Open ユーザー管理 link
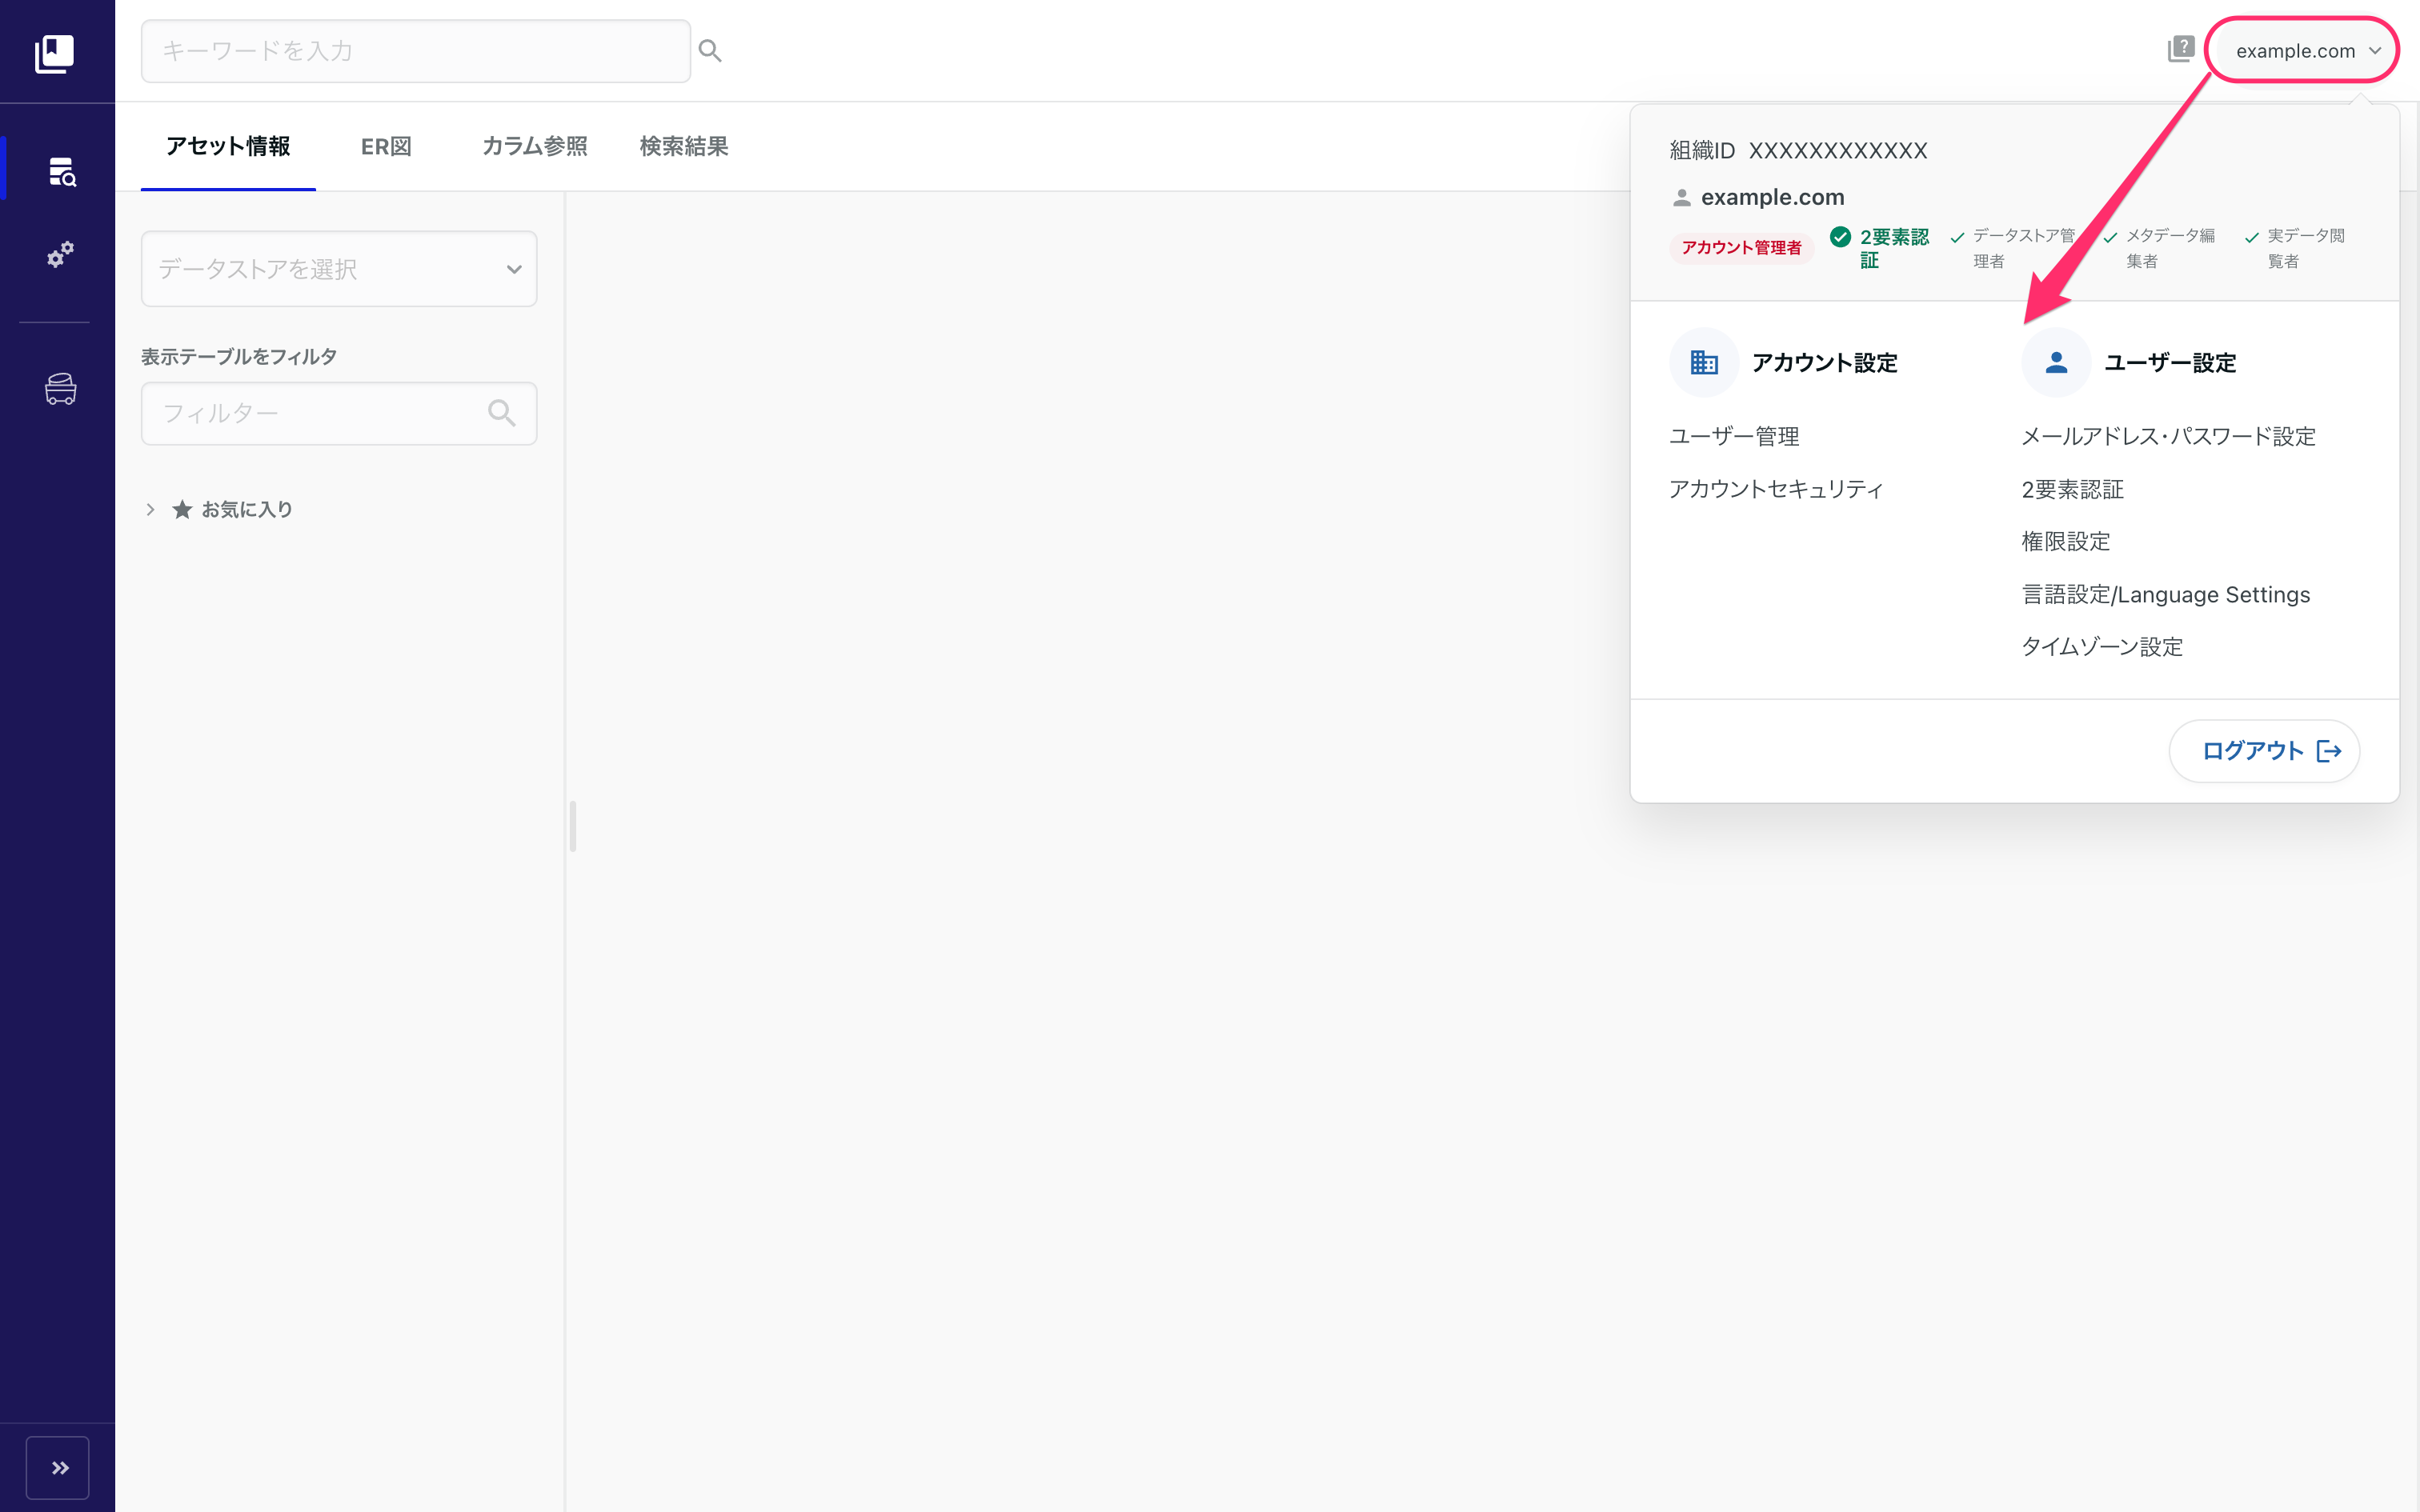Viewport: 2420px width, 1512px height. pos(1734,437)
